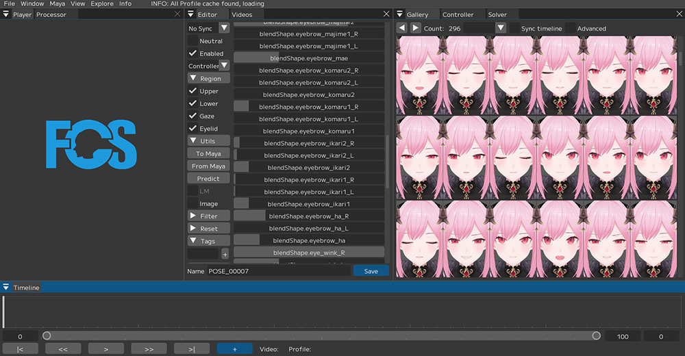Open the No Sync dropdown
The width and height of the screenshot is (685, 356).
pos(224,28)
